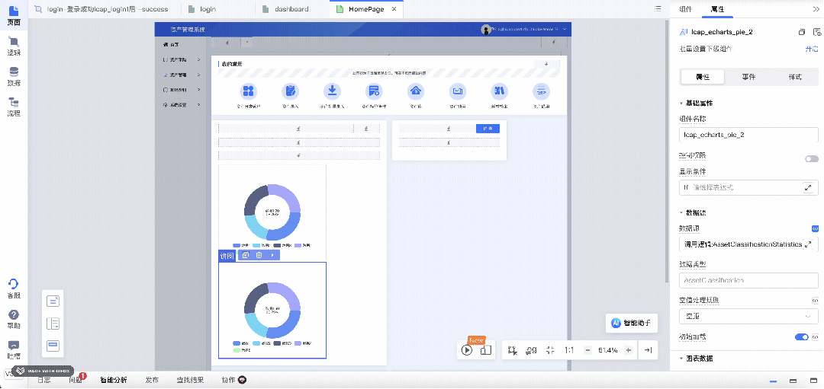Open the 吐槽 feedback icon
Image resolution: width=824 pixels, height=389 pixels.
14,349
